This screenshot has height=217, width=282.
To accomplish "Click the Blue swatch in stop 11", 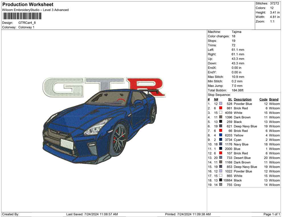I will click(220, 149).
